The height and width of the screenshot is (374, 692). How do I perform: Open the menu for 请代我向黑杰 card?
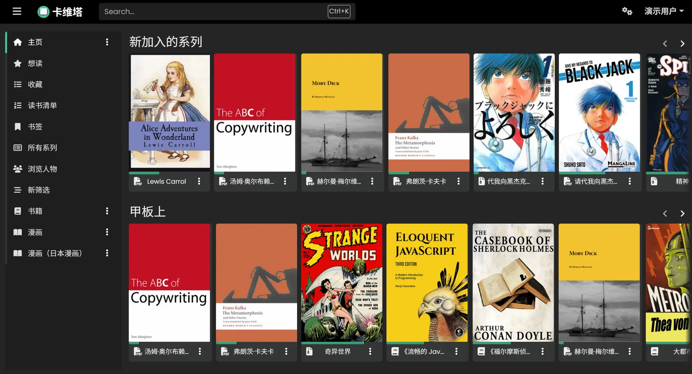pyautogui.click(x=630, y=181)
